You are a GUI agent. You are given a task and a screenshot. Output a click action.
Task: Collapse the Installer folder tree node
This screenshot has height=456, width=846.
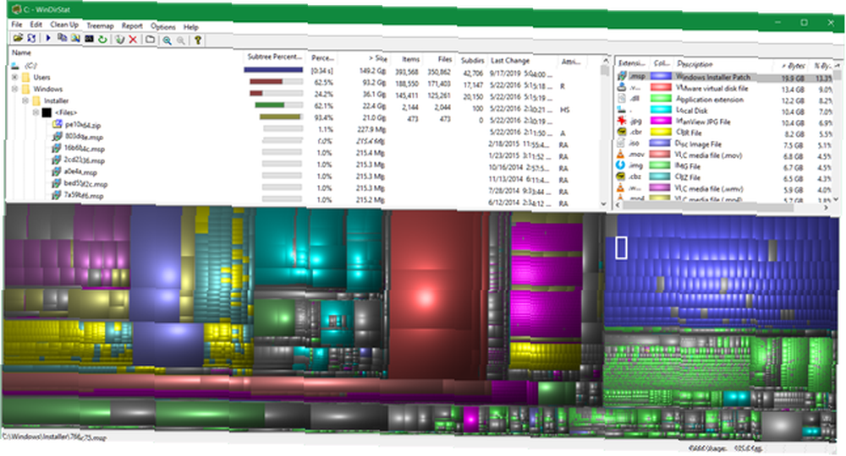tap(25, 100)
